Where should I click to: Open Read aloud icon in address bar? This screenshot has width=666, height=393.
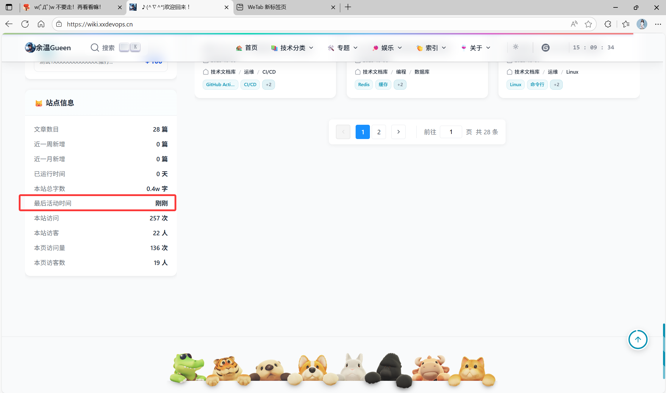point(574,24)
